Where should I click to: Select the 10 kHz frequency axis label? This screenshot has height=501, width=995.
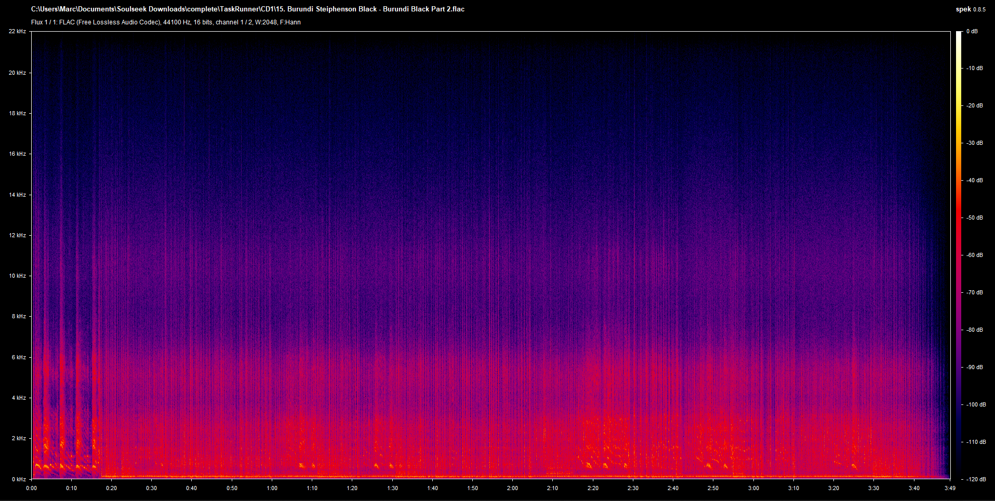(17, 276)
